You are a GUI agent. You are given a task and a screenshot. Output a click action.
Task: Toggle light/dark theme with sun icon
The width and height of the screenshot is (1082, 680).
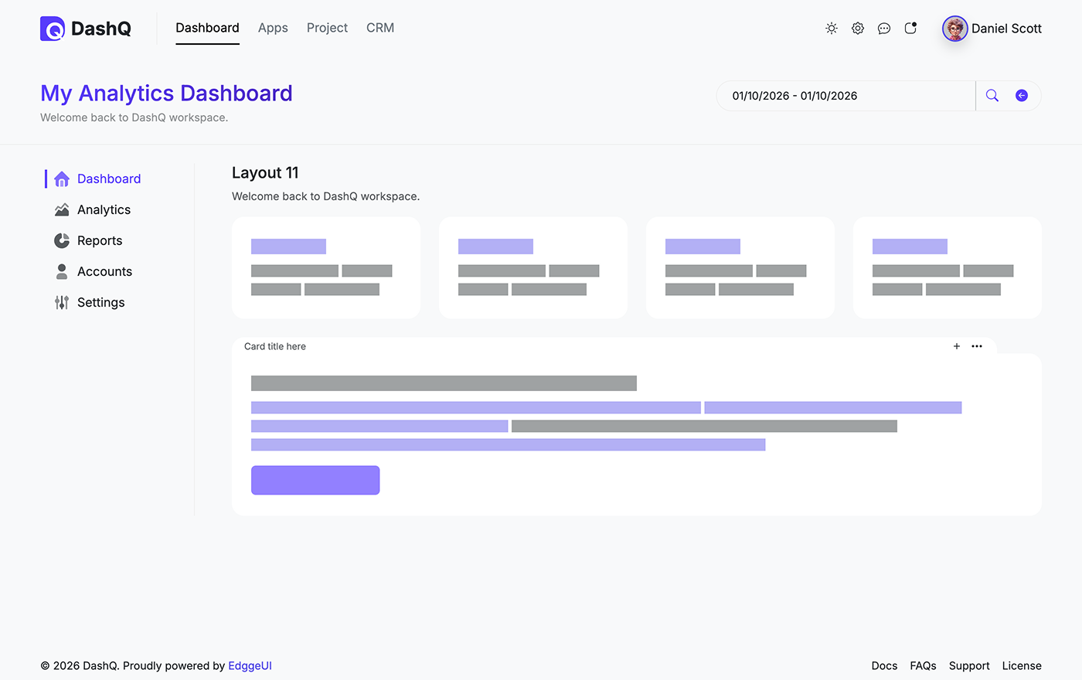tap(831, 28)
